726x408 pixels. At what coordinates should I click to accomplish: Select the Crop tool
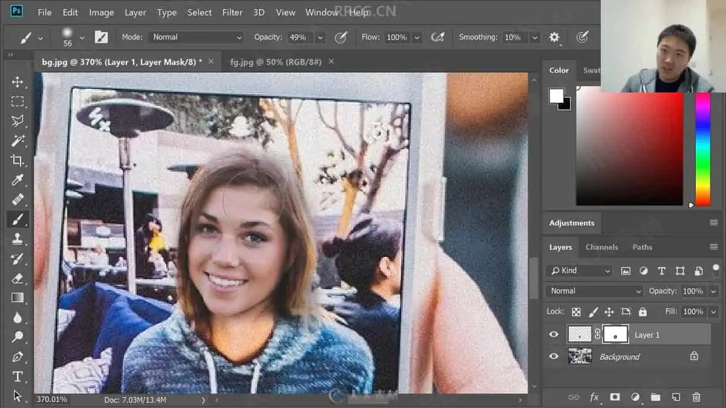click(18, 160)
